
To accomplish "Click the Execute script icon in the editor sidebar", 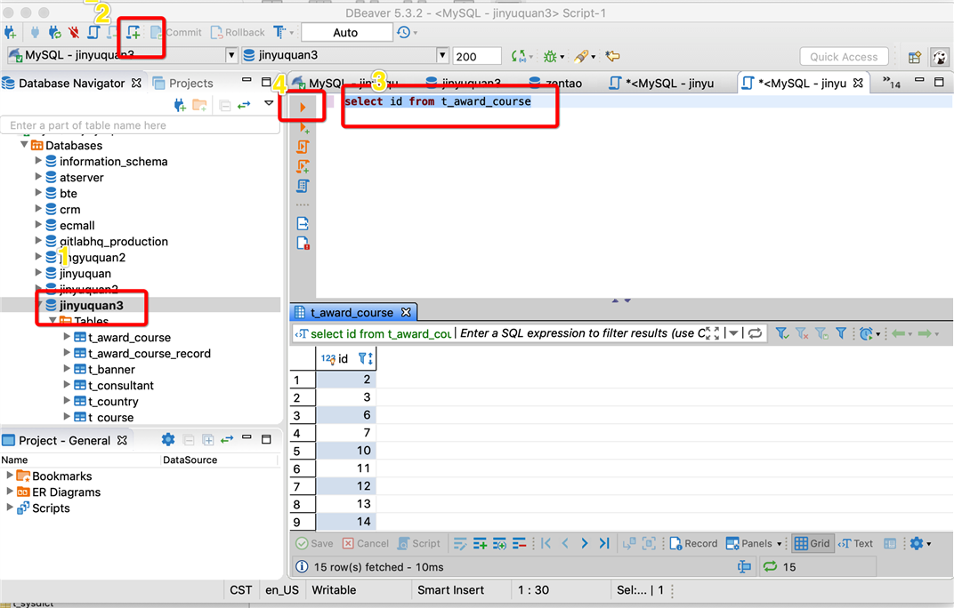I will 303,147.
